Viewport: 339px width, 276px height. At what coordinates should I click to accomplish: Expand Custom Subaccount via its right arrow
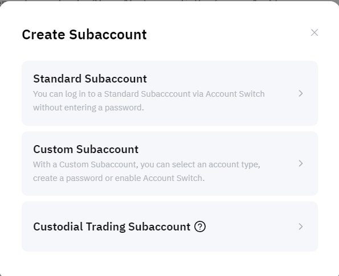[301, 163]
